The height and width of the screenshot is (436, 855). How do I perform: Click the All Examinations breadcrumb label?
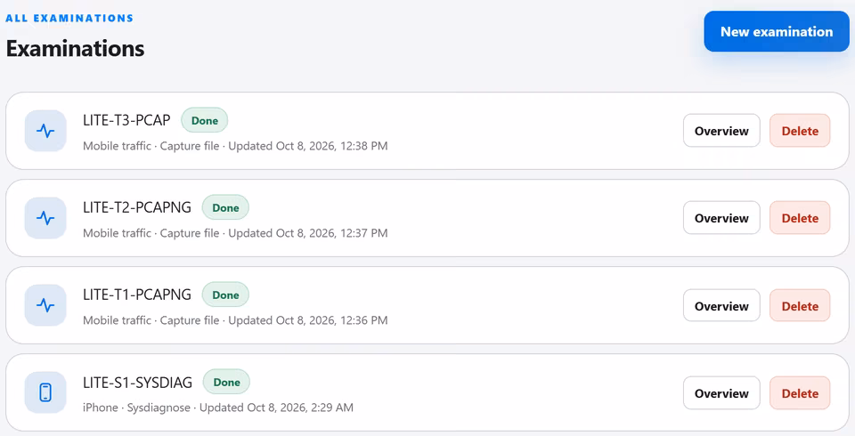[x=69, y=18]
